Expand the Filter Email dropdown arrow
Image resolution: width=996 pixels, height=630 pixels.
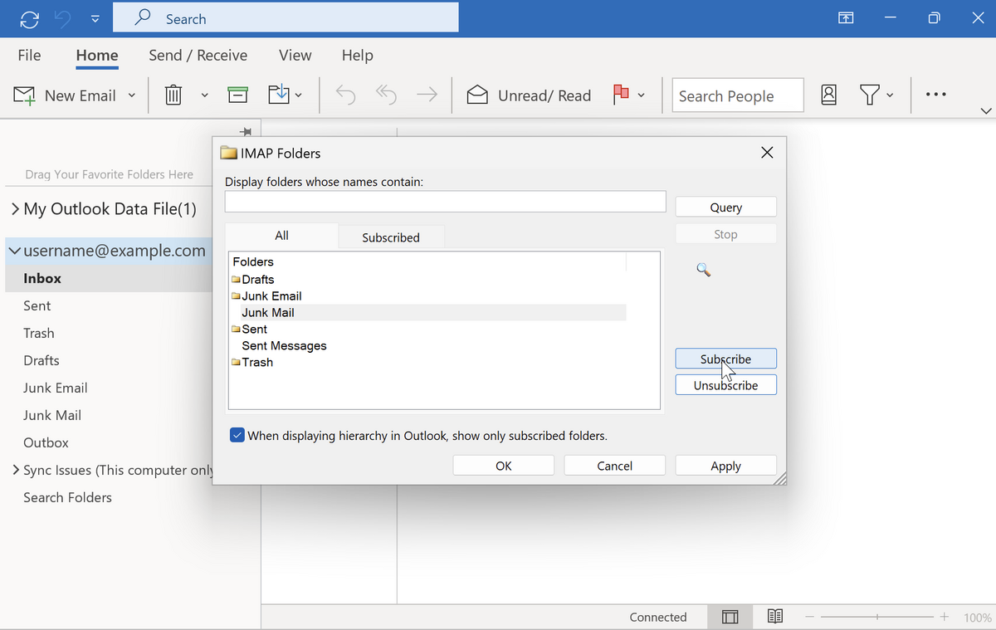pyautogui.click(x=890, y=95)
